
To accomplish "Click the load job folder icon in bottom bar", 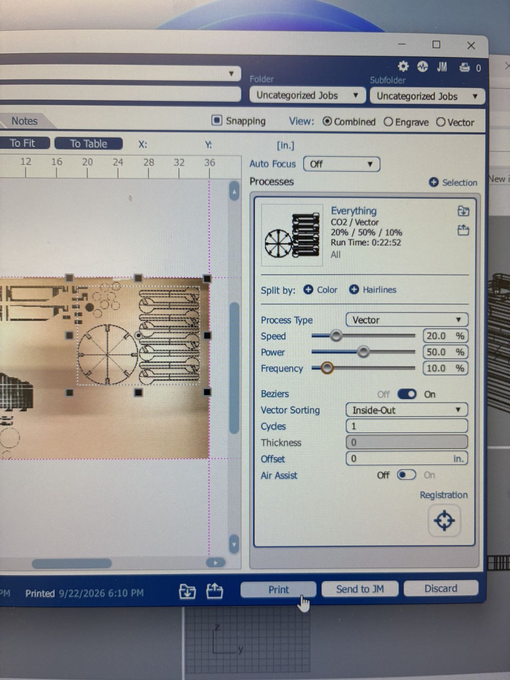I will pos(187,591).
